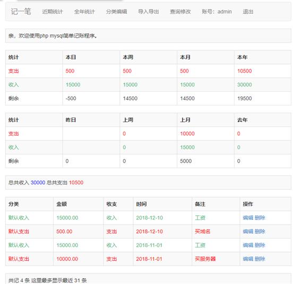The height and width of the screenshot is (284, 302).
Task: Delete the 2018-11-01 工资 record
Action: 260,245
